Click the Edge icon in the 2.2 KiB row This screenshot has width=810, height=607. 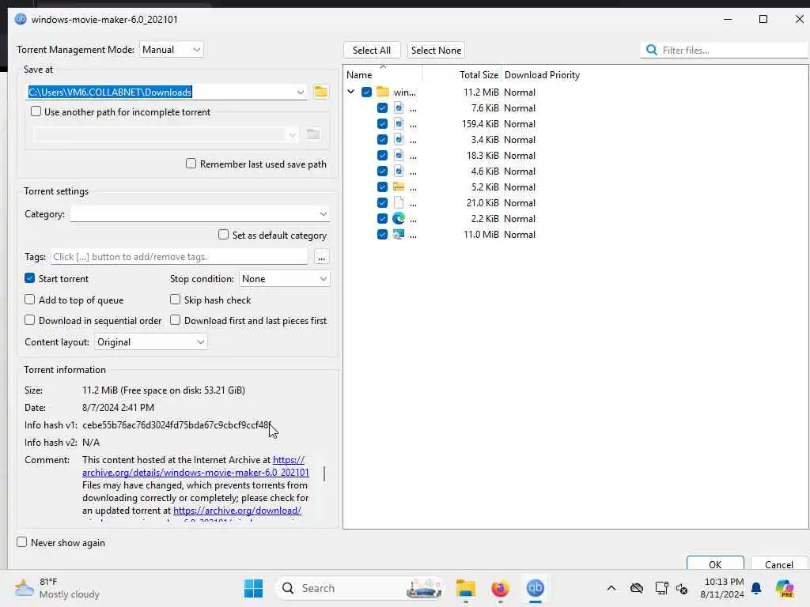[x=399, y=218]
